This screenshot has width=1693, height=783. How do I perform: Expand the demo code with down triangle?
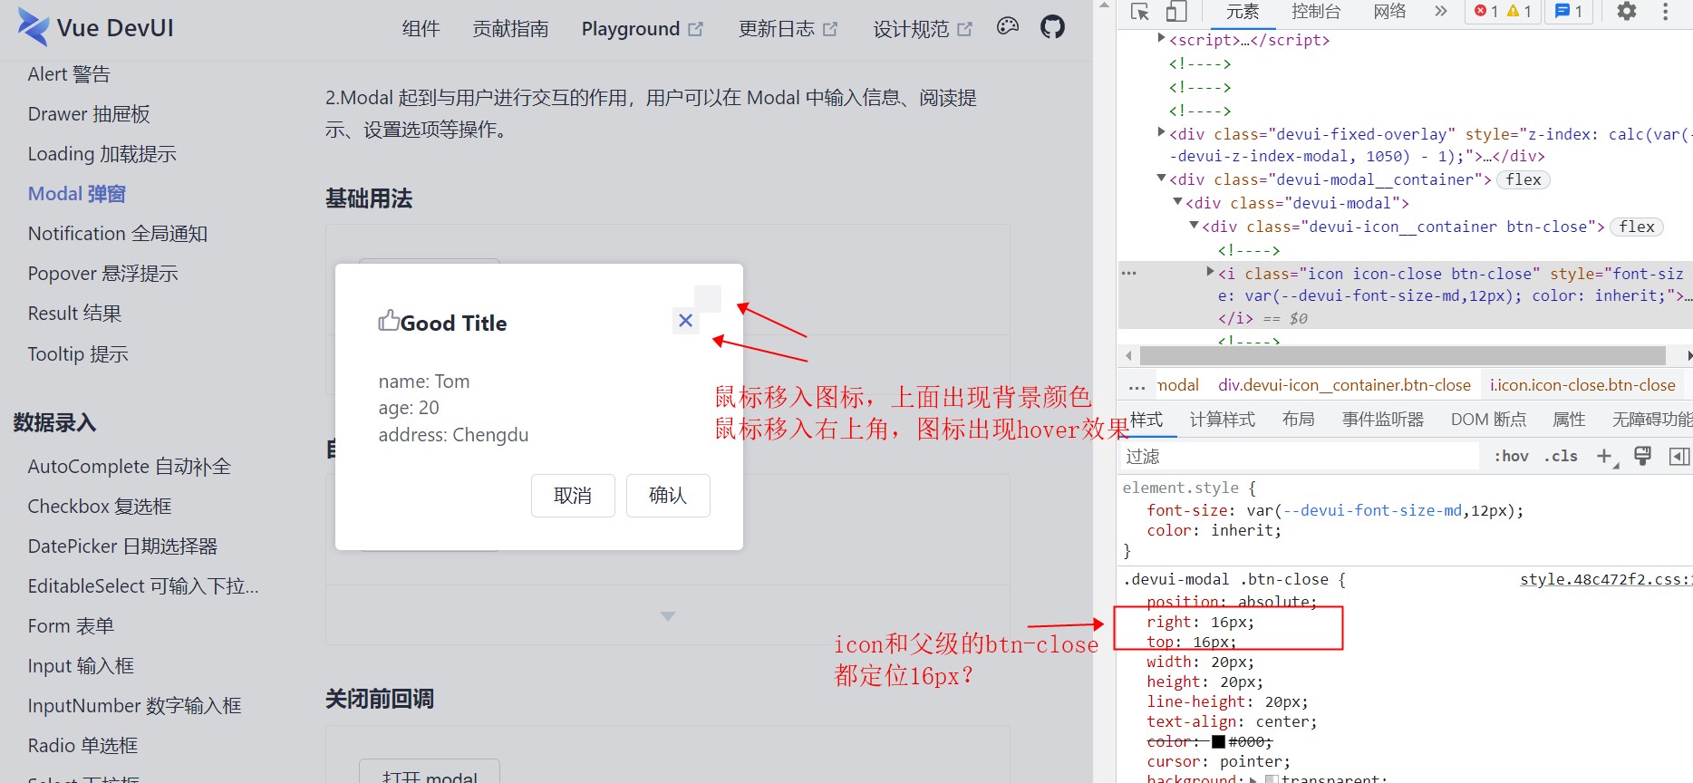668,616
